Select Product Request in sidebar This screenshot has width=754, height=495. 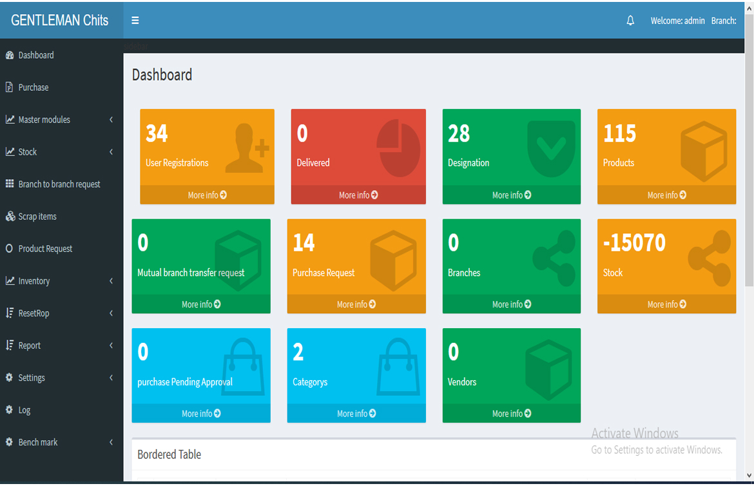(x=45, y=249)
